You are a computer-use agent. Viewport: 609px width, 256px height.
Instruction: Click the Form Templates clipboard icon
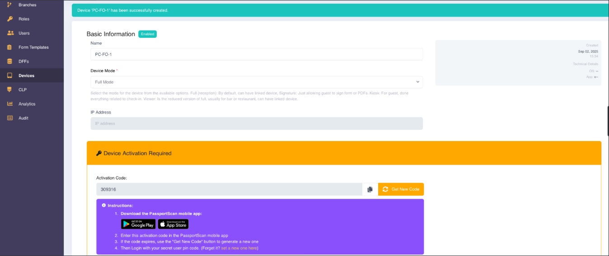point(9,47)
